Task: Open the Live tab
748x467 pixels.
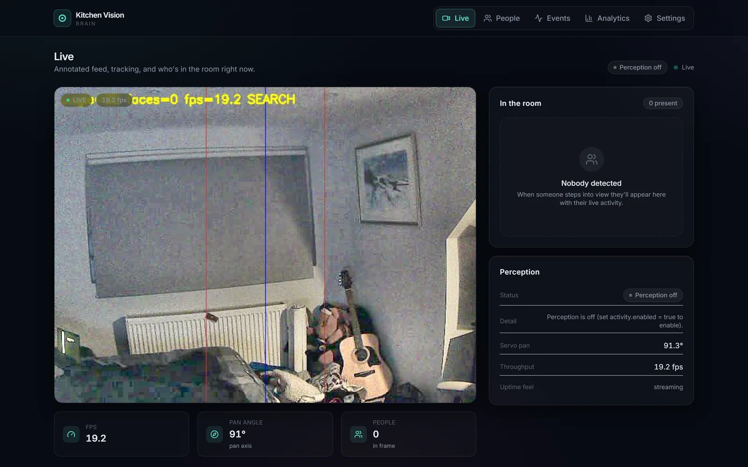Action: [x=455, y=18]
